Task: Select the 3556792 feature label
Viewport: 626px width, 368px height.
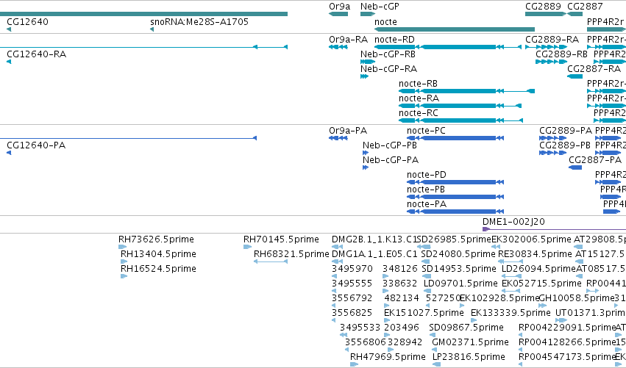Action: 352,299
